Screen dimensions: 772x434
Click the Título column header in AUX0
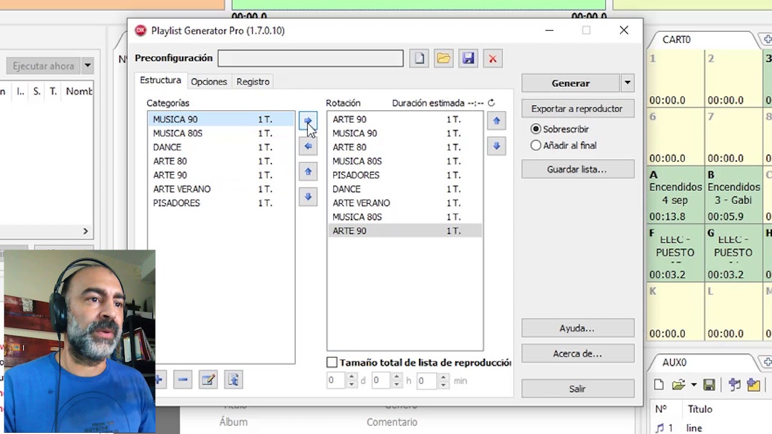pyautogui.click(x=700, y=409)
